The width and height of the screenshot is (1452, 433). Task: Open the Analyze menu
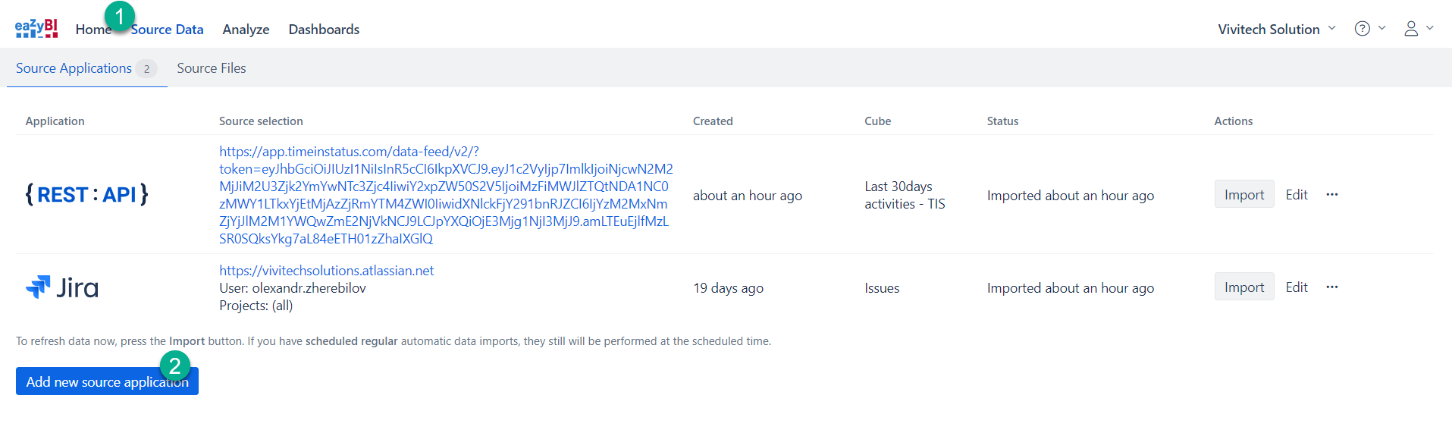pos(246,30)
